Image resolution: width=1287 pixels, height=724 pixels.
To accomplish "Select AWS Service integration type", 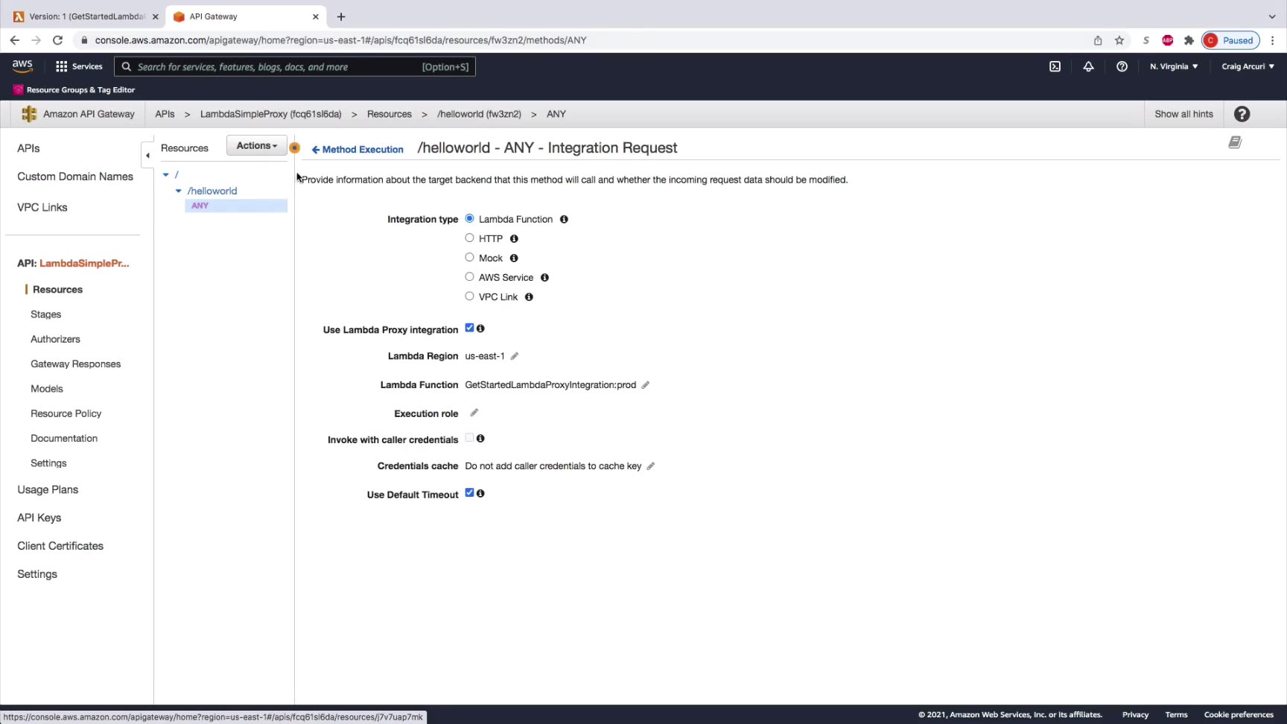I will pyautogui.click(x=469, y=276).
